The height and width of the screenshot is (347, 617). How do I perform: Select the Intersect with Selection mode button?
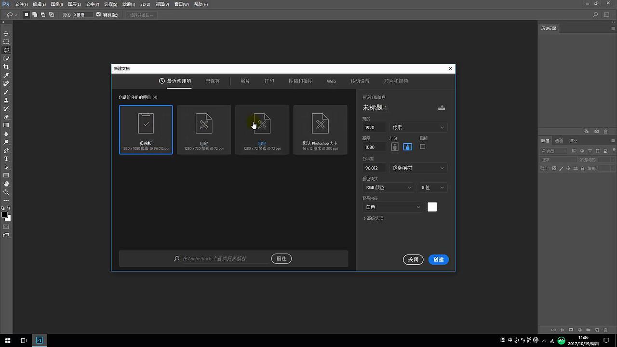coord(51,15)
